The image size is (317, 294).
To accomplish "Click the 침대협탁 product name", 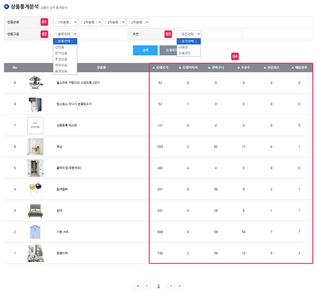I will click(x=62, y=189).
